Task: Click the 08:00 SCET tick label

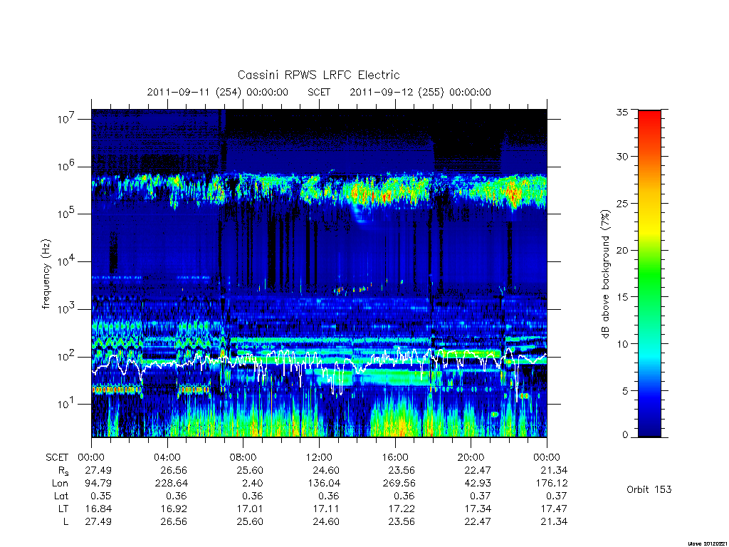Action: pos(243,457)
